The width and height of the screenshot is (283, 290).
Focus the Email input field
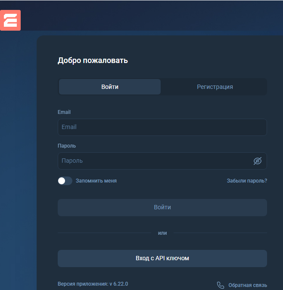tap(162, 127)
